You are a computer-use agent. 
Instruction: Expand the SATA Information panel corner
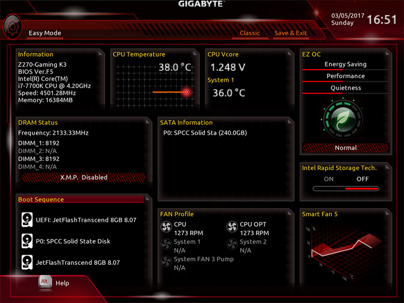(290, 121)
